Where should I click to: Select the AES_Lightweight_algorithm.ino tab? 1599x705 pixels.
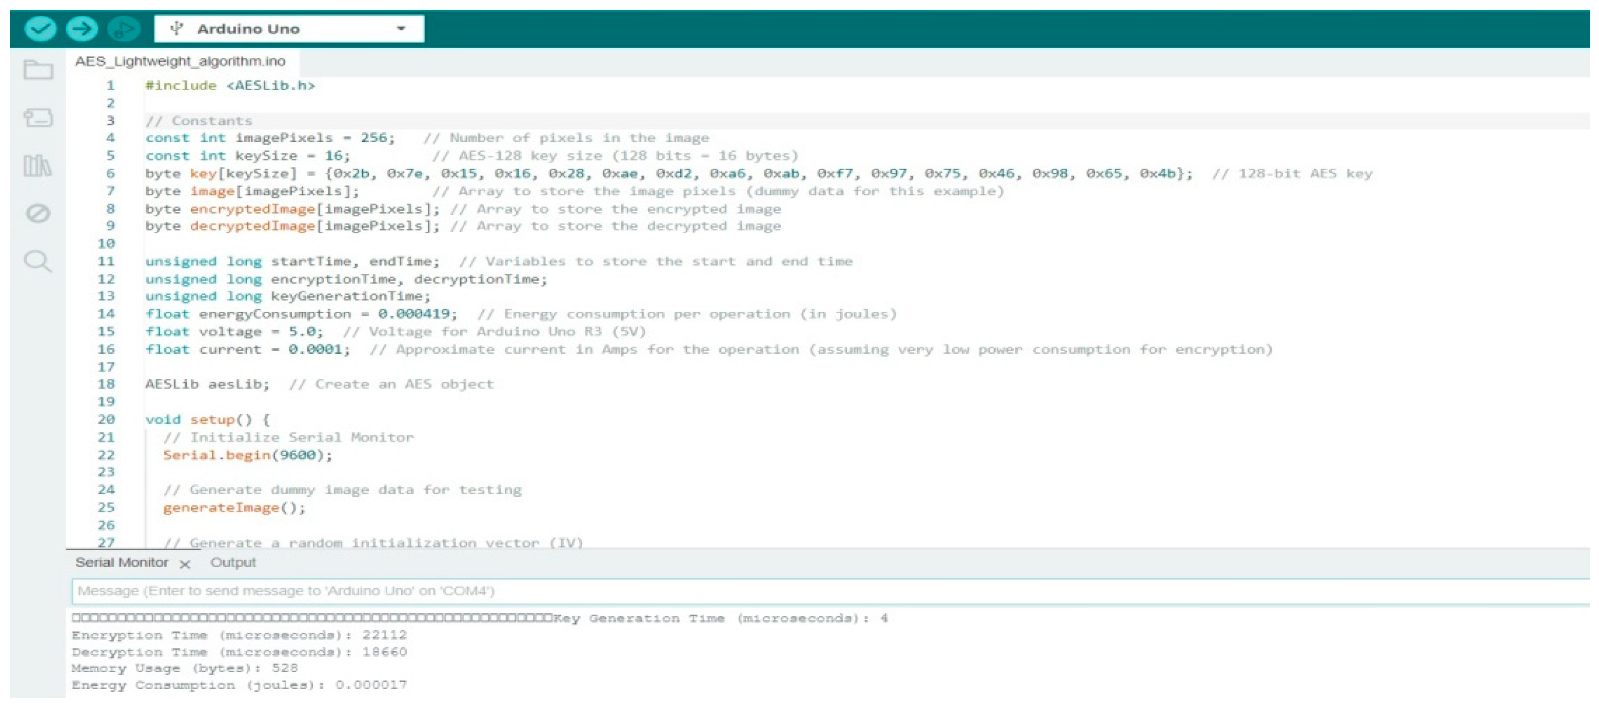coord(180,62)
